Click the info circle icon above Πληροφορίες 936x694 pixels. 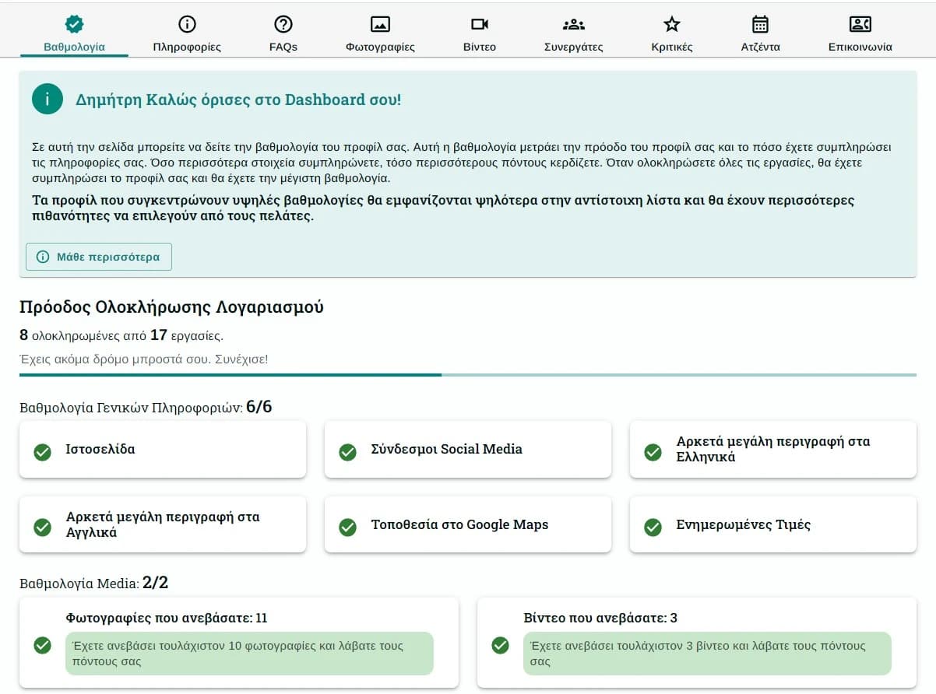(187, 23)
